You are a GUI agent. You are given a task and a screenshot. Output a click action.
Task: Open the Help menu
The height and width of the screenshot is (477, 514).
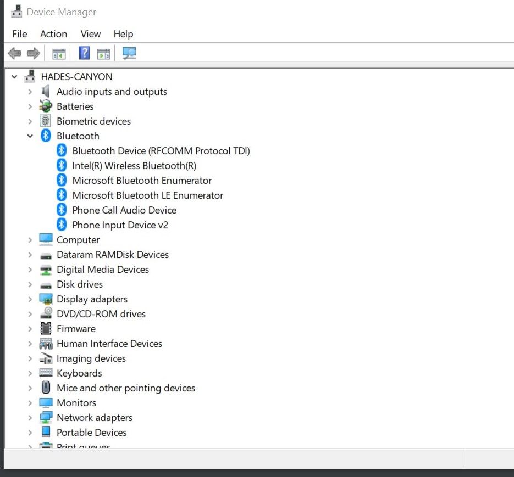click(124, 34)
